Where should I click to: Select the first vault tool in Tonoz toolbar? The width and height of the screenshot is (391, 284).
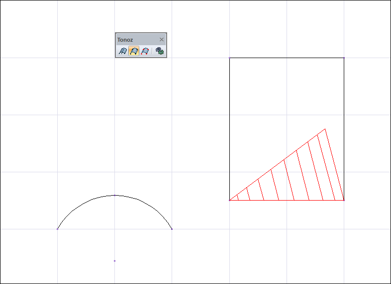[123, 51]
